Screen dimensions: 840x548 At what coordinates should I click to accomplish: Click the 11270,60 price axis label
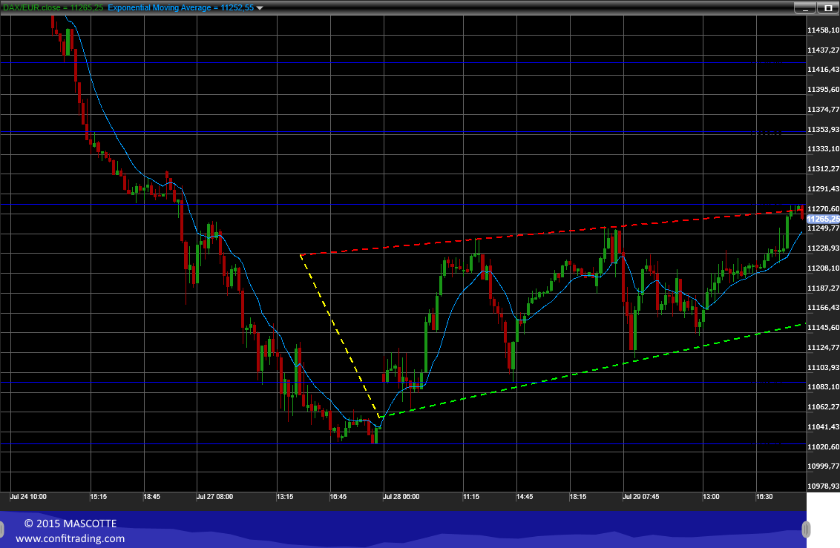coord(823,208)
